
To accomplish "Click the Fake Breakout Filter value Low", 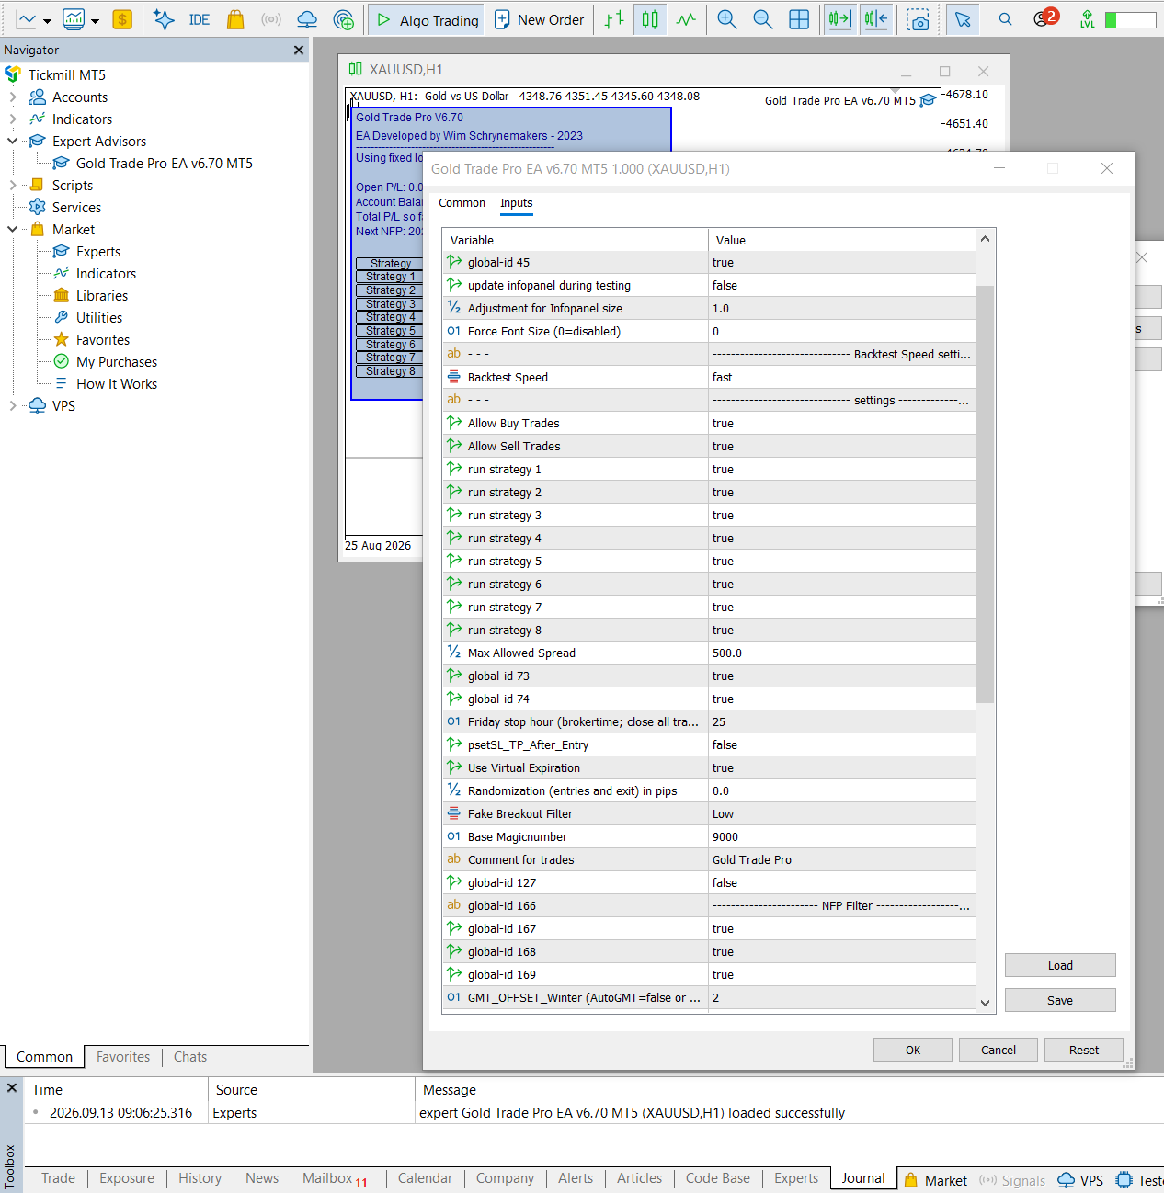I will [x=841, y=813].
